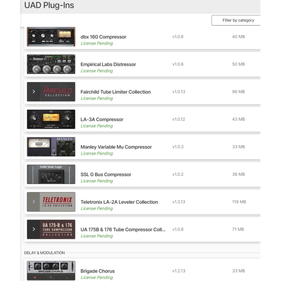Select the SSL G Bus Compressor title
281x281 pixels.
tap(106, 175)
